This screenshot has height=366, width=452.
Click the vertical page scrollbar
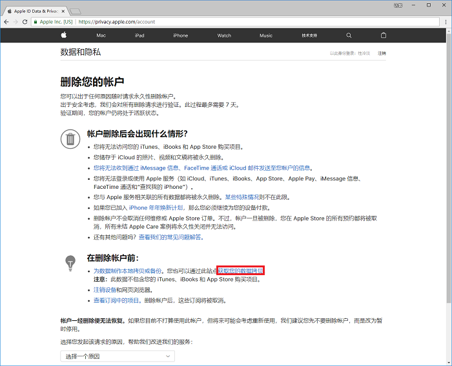[449, 167]
